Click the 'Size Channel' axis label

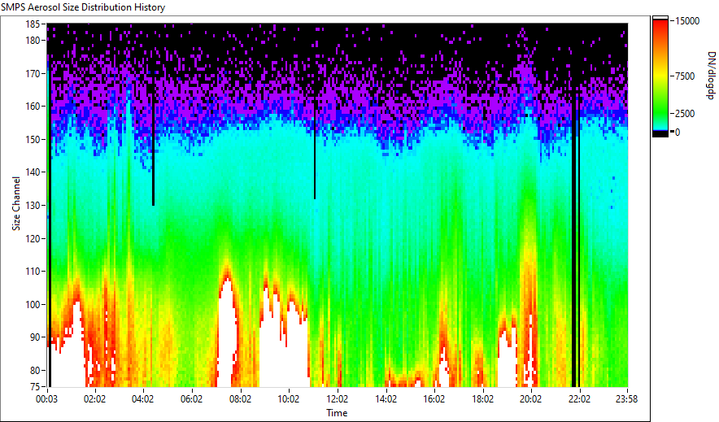click(x=16, y=203)
